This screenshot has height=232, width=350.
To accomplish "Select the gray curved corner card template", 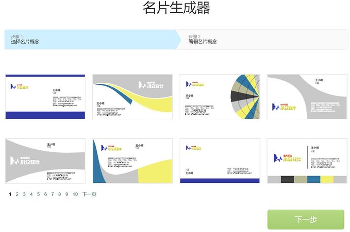I will [307, 96].
